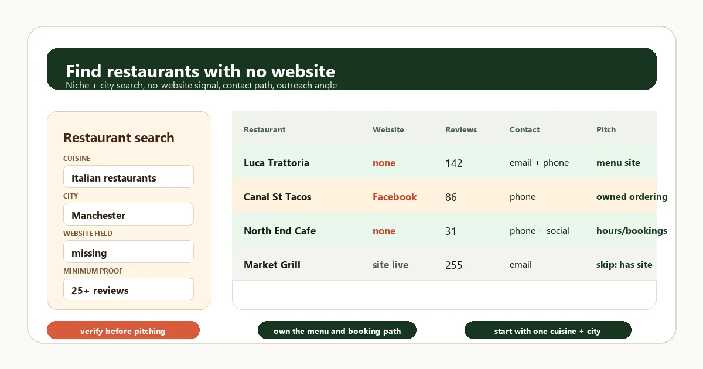Image resolution: width=703 pixels, height=369 pixels.
Task: Click 'Facebook' website value for Canal St Tacos
Action: tap(395, 197)
